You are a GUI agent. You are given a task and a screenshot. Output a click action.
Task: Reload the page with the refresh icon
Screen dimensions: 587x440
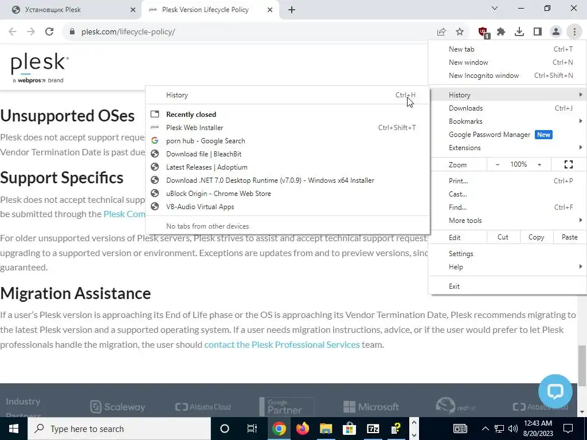tap(49, 32)
